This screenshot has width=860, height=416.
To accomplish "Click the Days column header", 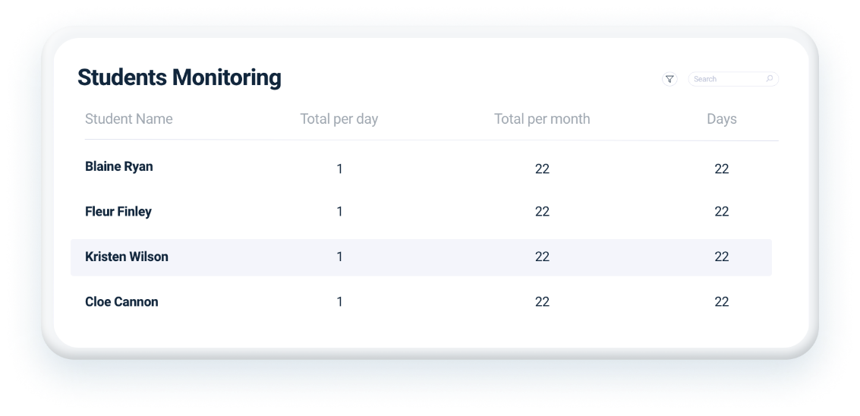I will coord(722,119).
